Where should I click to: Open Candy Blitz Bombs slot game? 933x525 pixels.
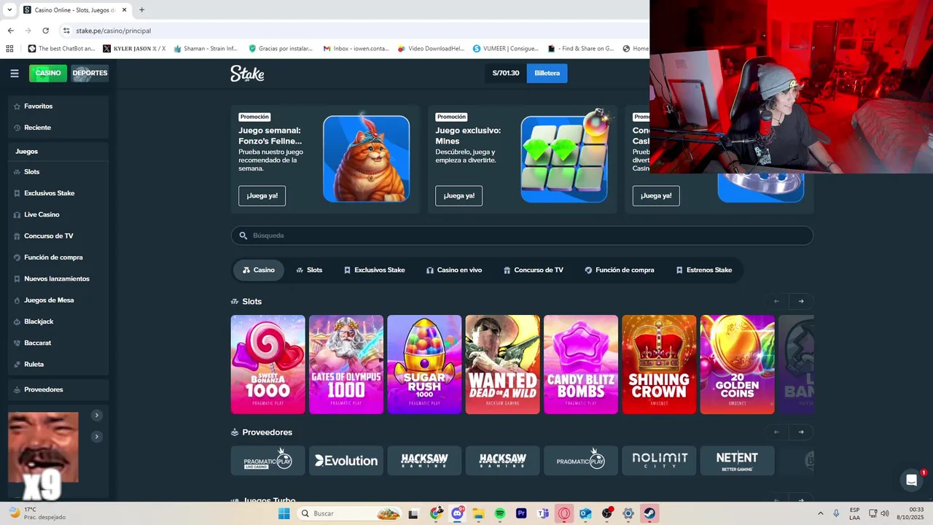pos(581,365)
